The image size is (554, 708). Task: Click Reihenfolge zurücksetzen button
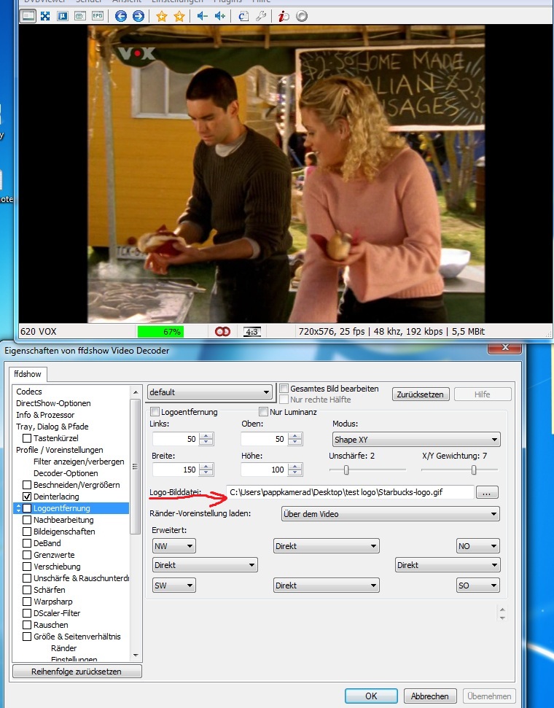tap(77, 672)
